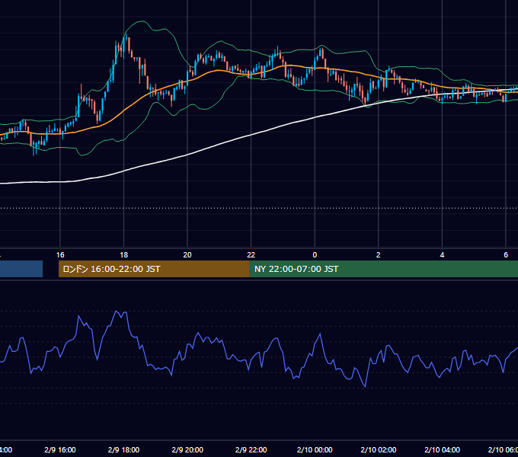Click the 2/9 22:00 indicator axis label
This screenshot has height=457, width=518.
point(251,449)
